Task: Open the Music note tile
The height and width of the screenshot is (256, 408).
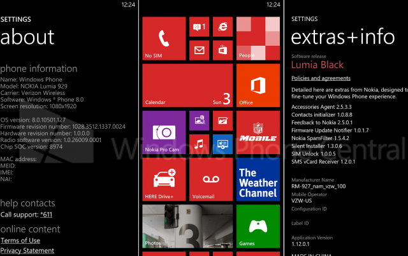Action: tap(199, 145)
